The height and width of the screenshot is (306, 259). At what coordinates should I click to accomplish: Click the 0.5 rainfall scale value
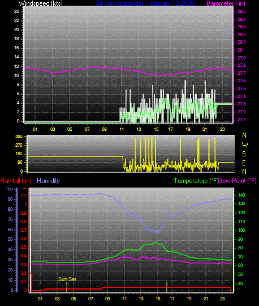(x=24, y=248)
